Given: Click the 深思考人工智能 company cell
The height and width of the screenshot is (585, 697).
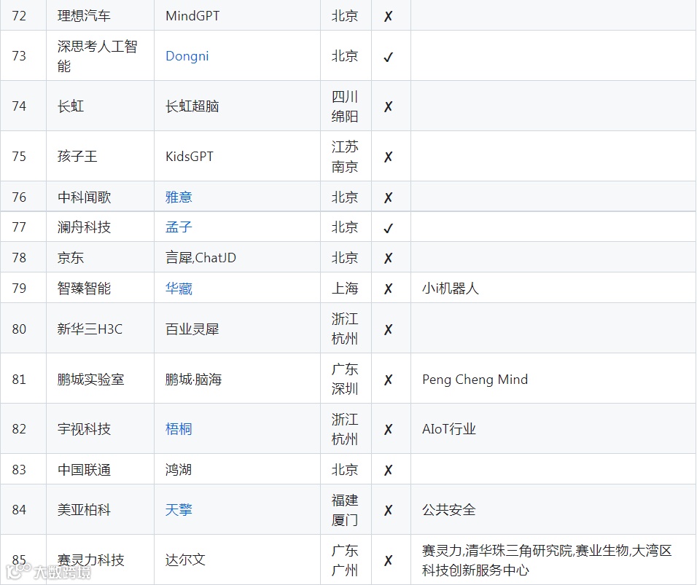Looking at the screenshot, I should 101,55.
